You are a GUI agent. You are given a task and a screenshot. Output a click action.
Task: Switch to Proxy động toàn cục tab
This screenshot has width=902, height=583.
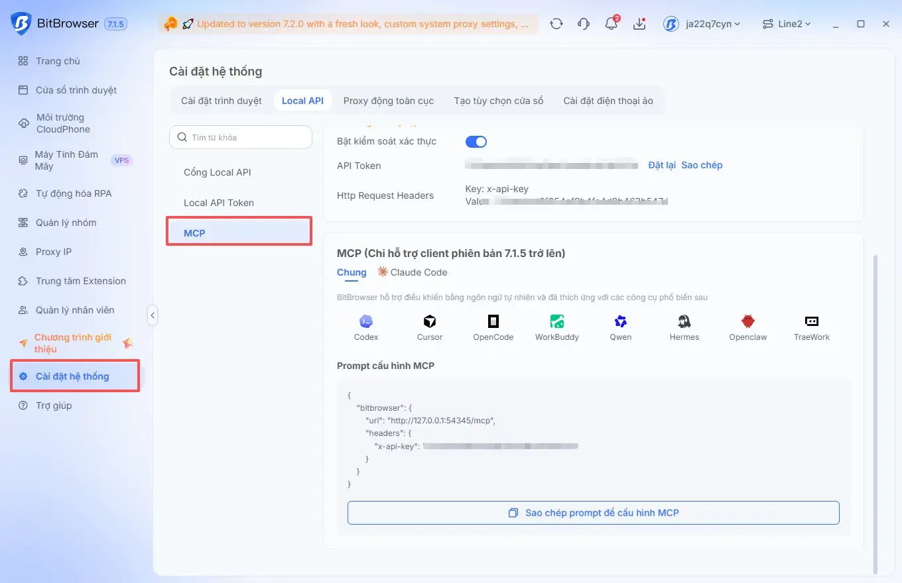pos(389,101)
